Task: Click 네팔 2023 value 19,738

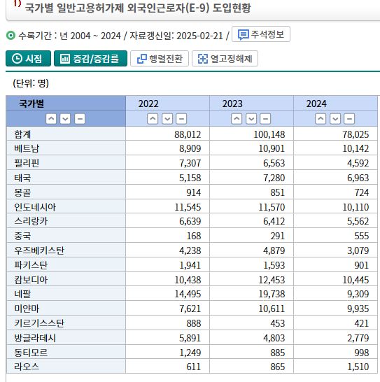Action: click(272, 294)
